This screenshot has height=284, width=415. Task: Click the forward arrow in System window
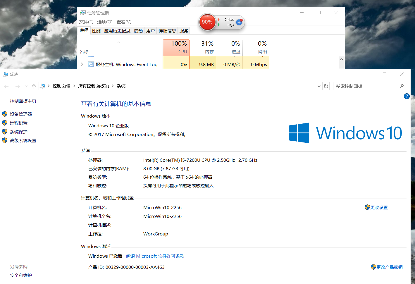(18, 86)
